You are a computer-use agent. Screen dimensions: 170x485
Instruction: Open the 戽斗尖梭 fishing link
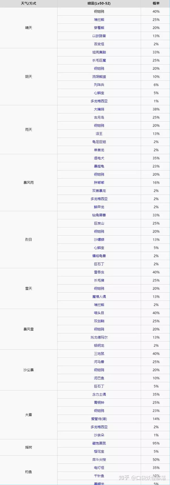(99, 460)
